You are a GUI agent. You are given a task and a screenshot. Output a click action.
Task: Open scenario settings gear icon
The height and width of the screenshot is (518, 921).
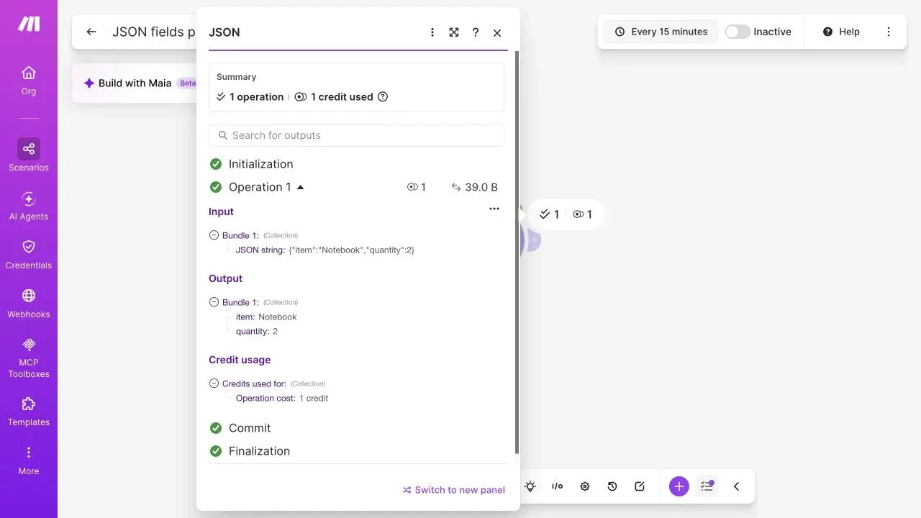click(585, 486)
